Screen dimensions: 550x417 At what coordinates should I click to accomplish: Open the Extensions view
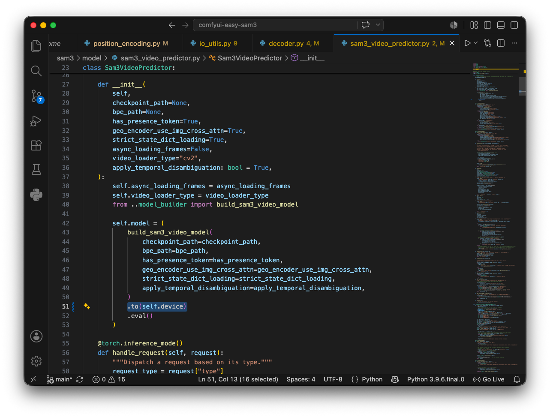pos(36,145)
